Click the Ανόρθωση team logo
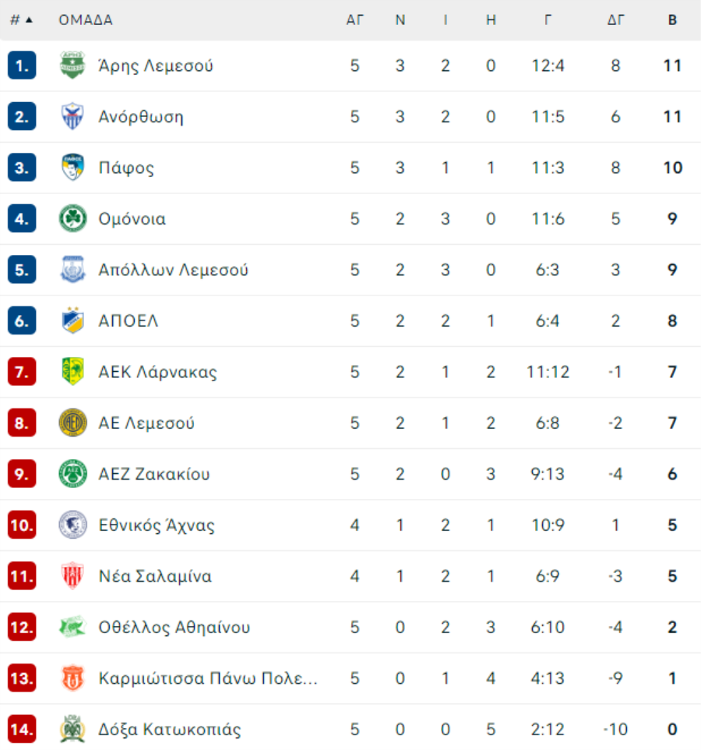 (72, 116)
